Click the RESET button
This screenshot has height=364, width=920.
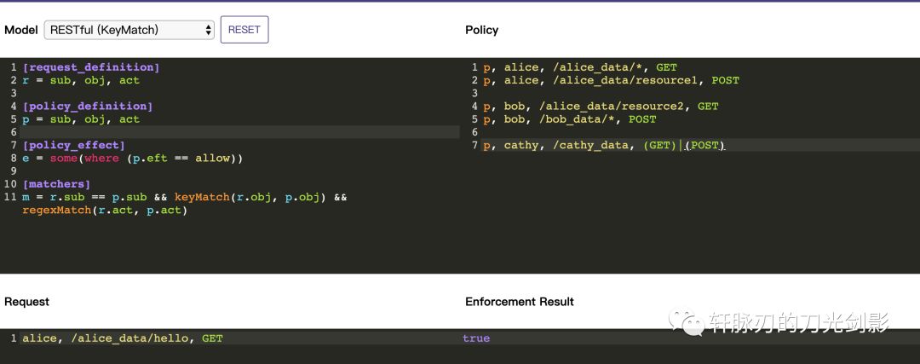click(x=244, y=30)
